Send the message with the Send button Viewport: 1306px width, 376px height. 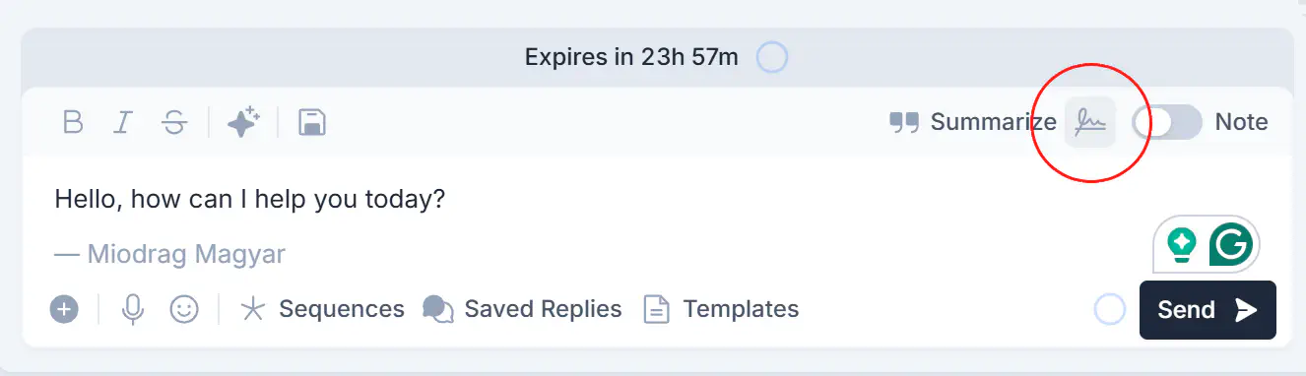pos(1208,310)
